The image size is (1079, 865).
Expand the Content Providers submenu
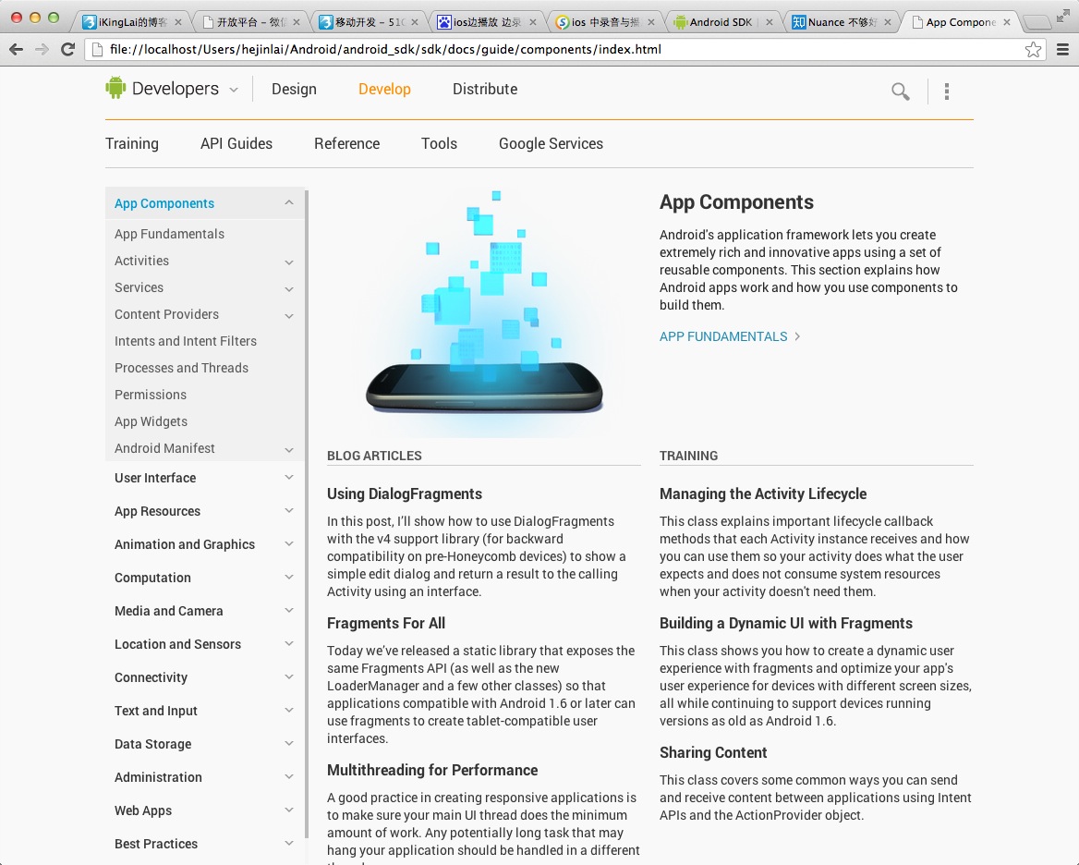[289, 316]
